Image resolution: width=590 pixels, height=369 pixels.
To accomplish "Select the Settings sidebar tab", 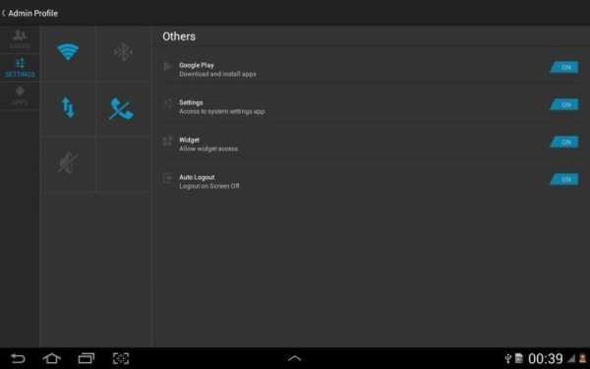I will click(20, 67).
